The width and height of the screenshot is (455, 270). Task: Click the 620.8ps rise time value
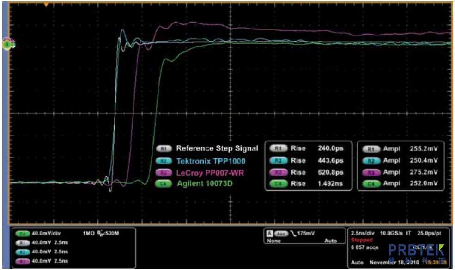[331, 172]
